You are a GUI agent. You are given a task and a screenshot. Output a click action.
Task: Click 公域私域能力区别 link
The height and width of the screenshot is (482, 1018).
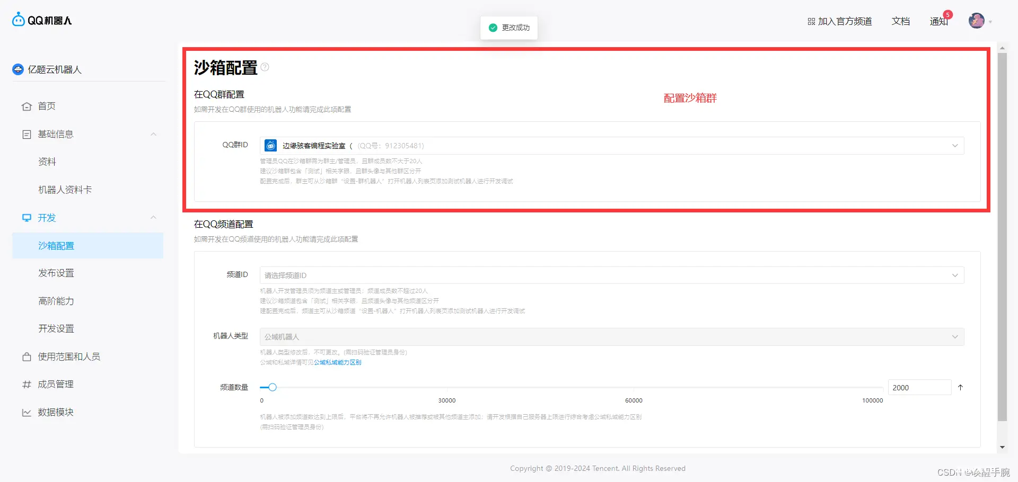tap(337, 363)
